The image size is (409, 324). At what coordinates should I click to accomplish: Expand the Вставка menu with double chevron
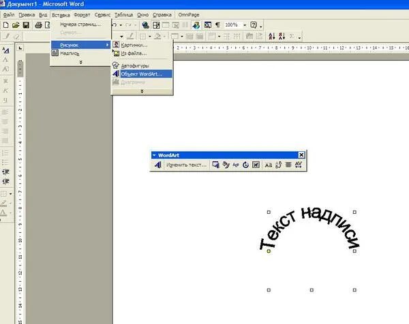tap(80, 62)
